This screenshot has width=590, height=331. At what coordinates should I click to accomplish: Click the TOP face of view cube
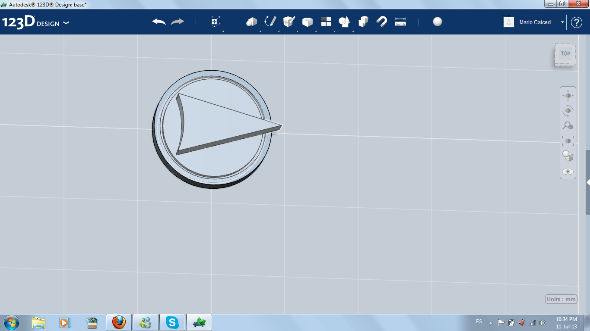click(x=565, y=54)
